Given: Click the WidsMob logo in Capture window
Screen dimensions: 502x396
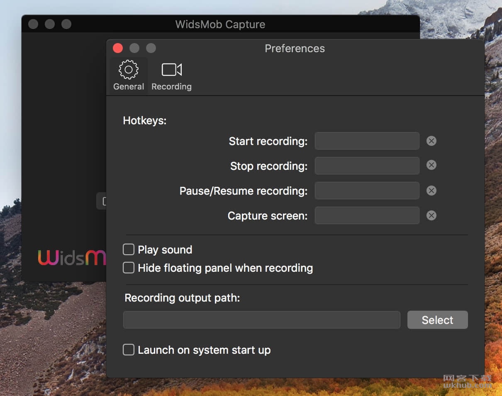Looking at the screenshot, I should 72,258.
